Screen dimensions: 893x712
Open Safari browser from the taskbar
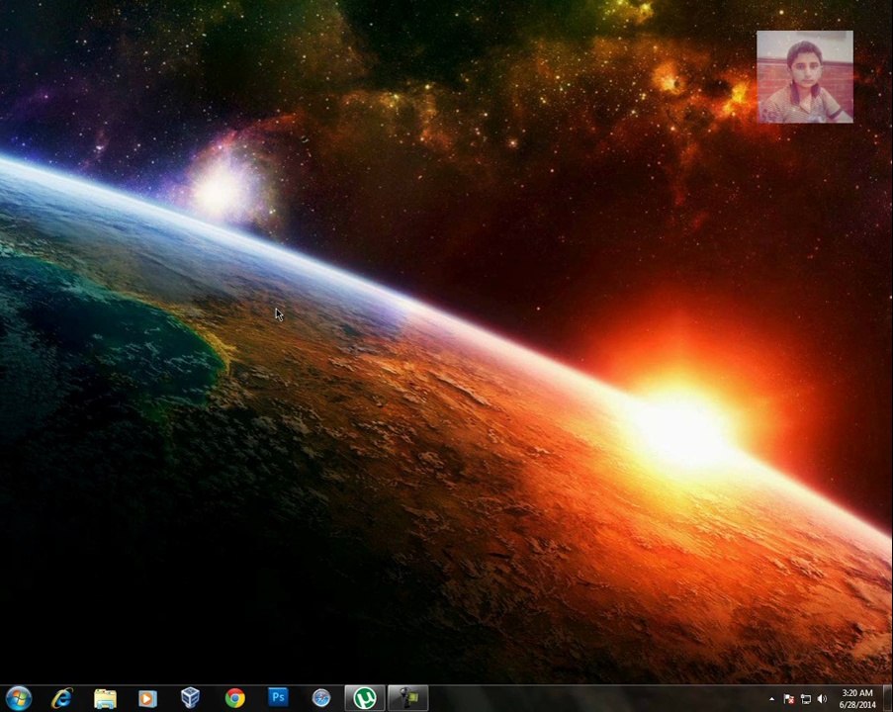[321, 698]
